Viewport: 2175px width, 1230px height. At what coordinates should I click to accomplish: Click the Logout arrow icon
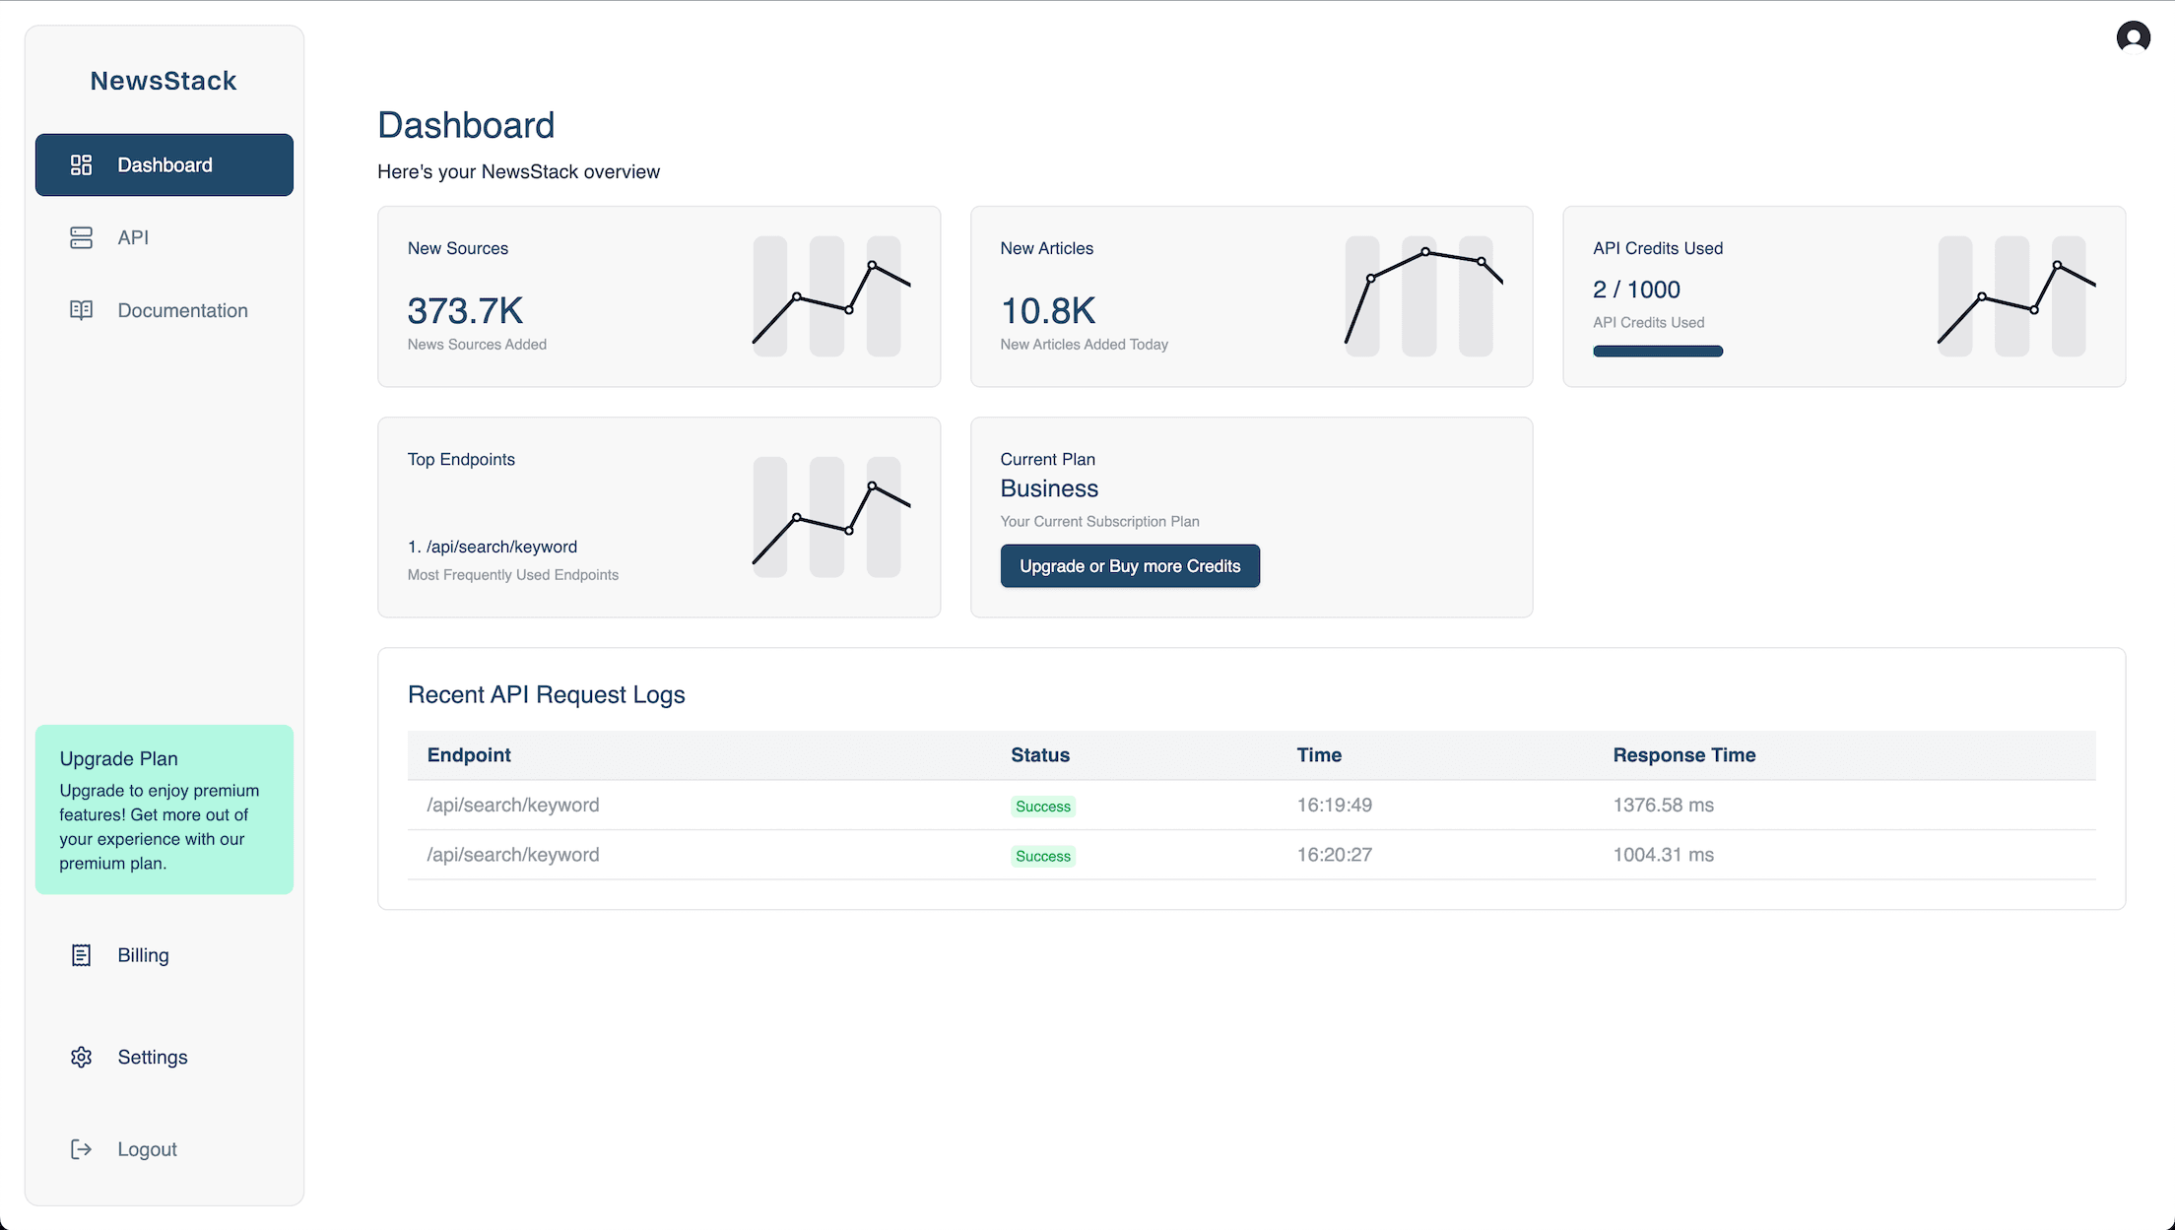(x=81, y=1149)
